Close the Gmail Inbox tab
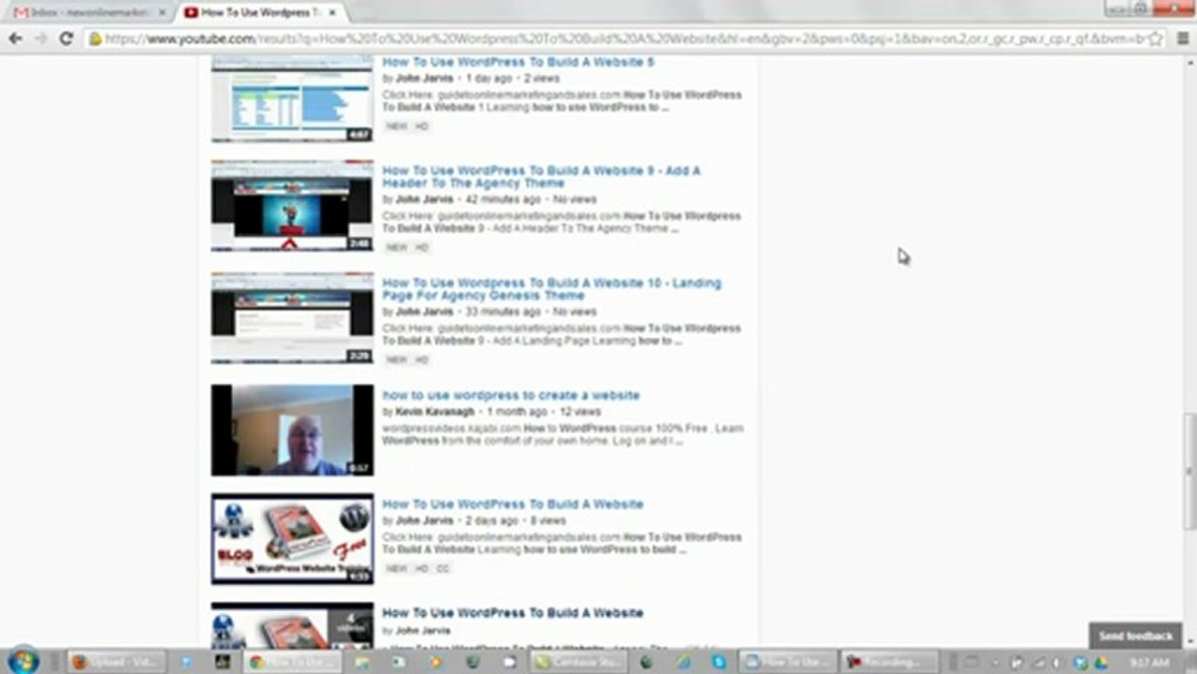 (x=162, y=13)
